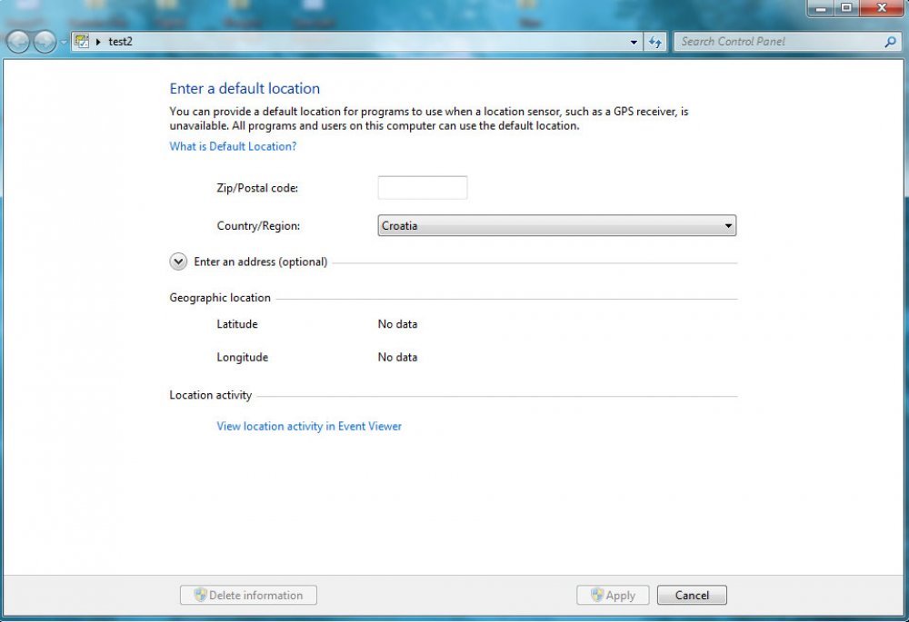Click the Enter a default location heading

(245, 89)
